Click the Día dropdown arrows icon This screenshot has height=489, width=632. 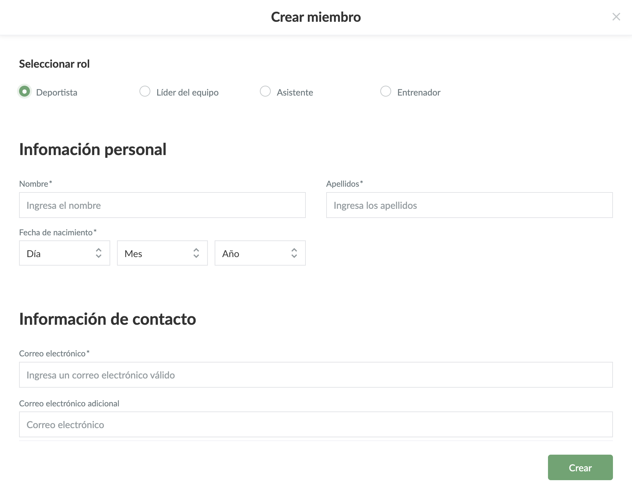[x=99, y=253]
